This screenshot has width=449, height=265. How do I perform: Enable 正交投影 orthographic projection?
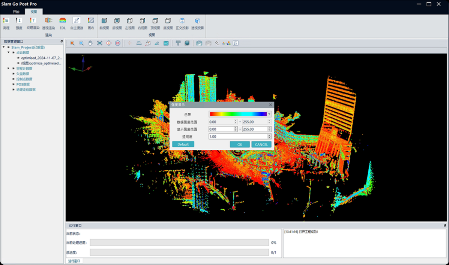pos(182,21)
